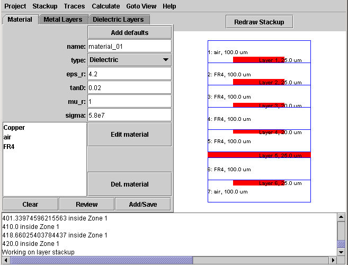Switch to the Metal Layers tab
Viewport: 348px width, 265px height.
pyautogui.click(x=63, y=20)
